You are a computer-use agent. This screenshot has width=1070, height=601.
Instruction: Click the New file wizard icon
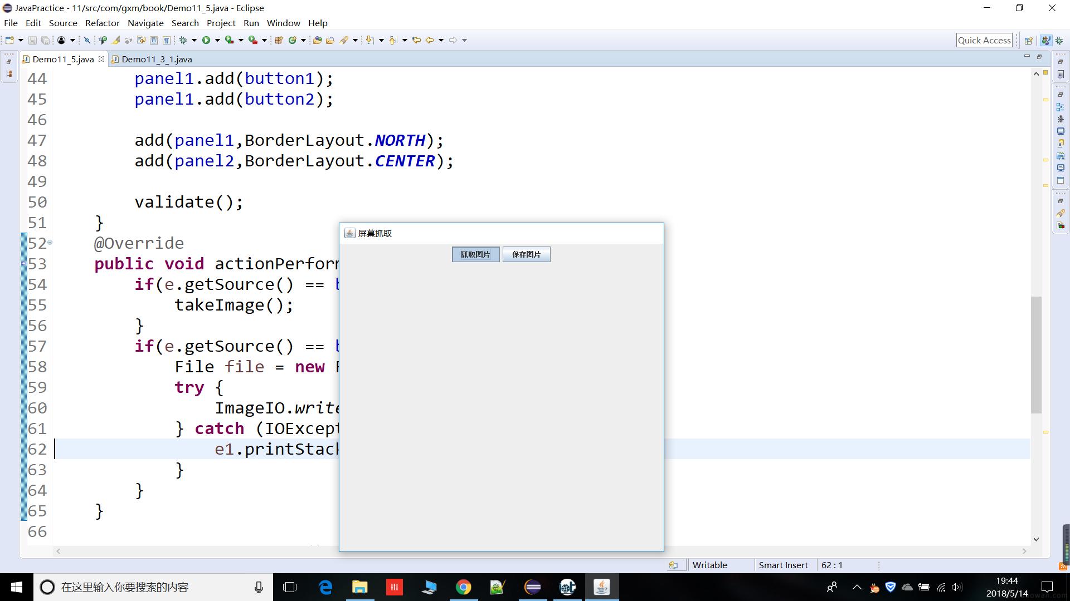[x=9, y=40]
